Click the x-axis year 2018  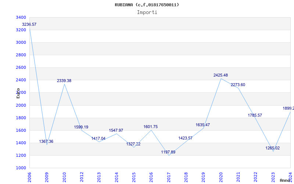coord(186,177)
